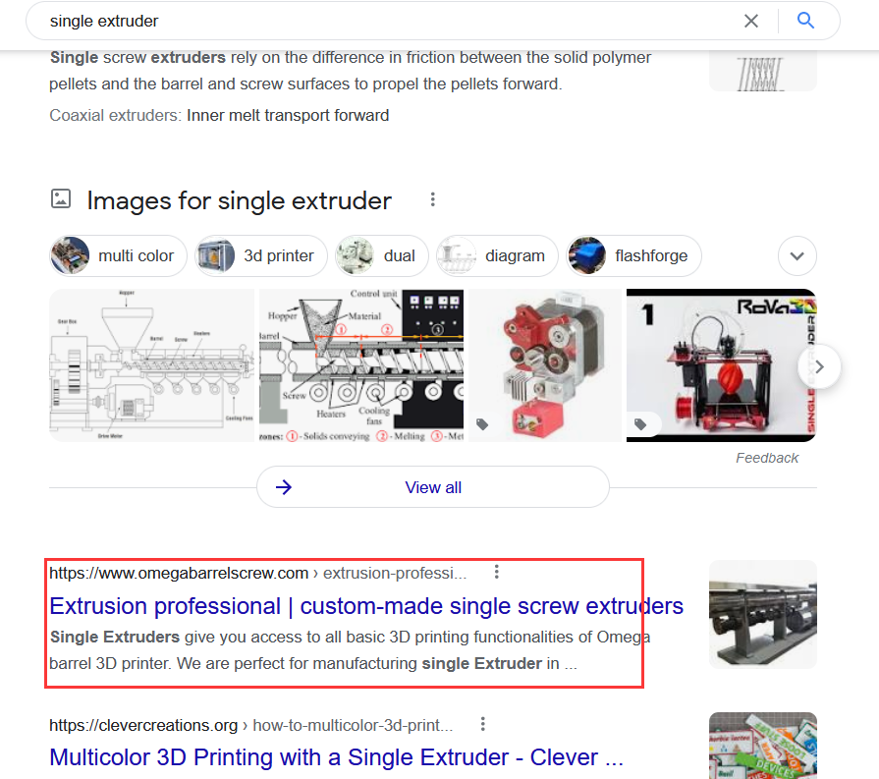Click the product tag icon on red extruder image
This screenshot has width=879, height=779.
pos(482,424)
